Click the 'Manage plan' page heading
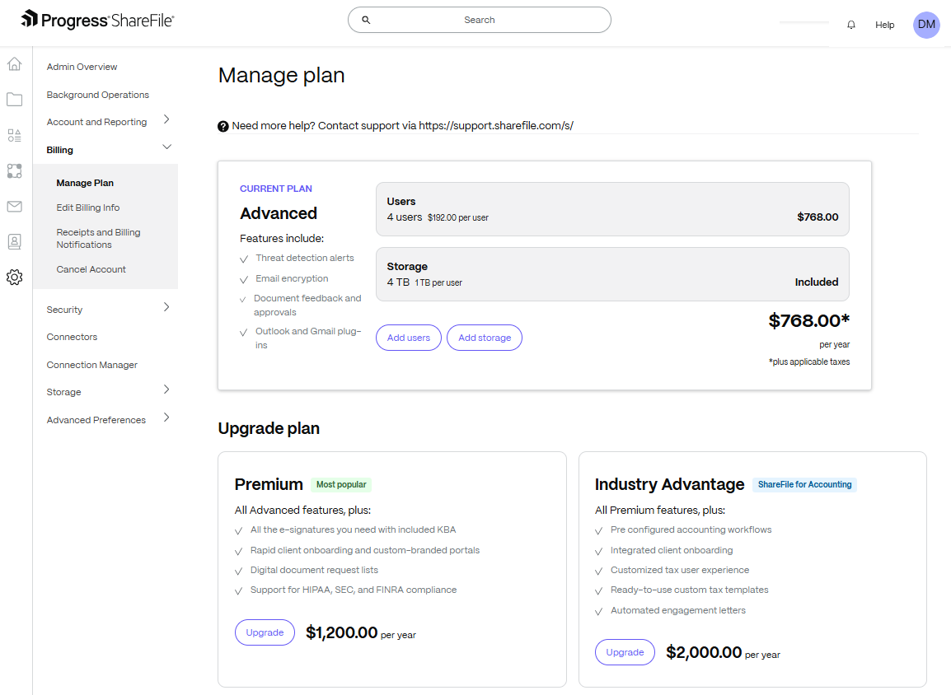The image size is (951, 695). (281, 75)
